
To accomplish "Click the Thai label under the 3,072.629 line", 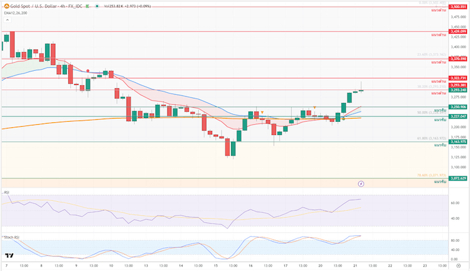I will click(x=440, y=182).
